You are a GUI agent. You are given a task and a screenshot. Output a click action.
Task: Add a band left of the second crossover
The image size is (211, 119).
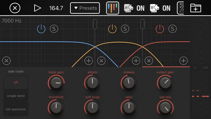(136, 61)
